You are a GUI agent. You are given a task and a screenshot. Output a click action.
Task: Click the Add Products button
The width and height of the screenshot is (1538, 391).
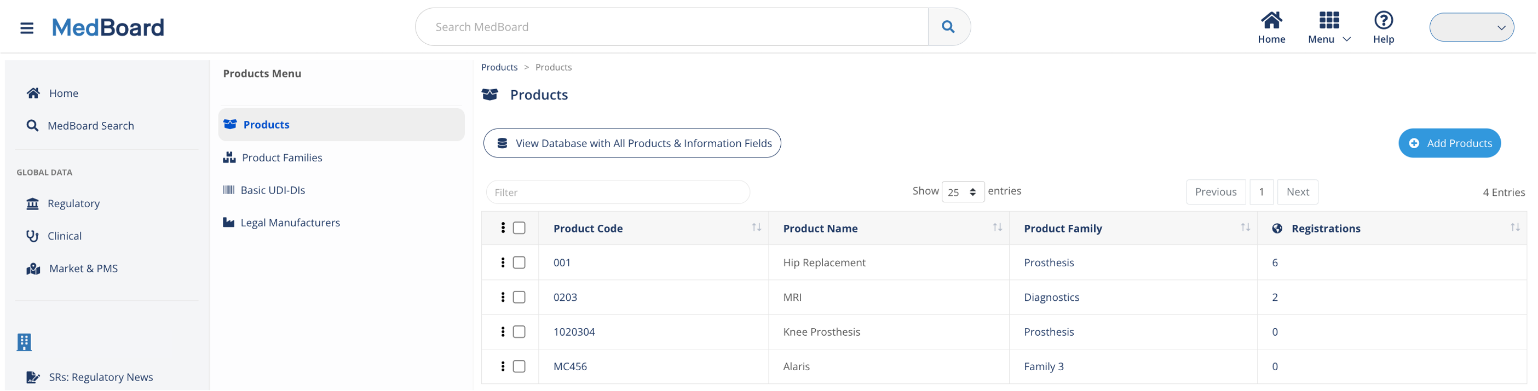[1451, 144]
